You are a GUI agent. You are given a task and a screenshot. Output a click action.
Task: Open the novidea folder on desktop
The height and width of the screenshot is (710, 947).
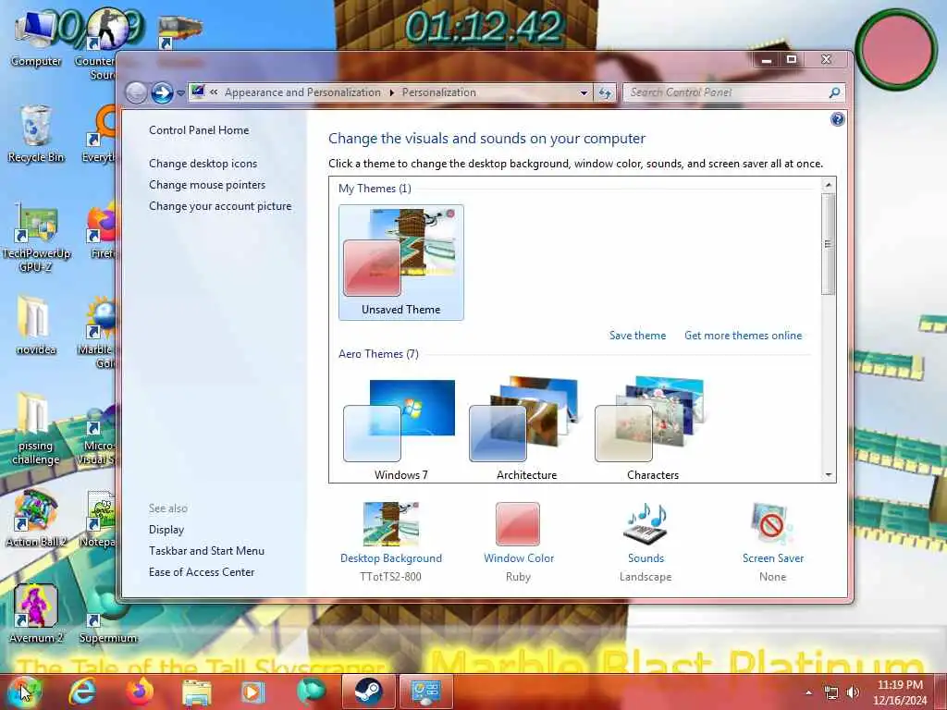tap(35, 326)
